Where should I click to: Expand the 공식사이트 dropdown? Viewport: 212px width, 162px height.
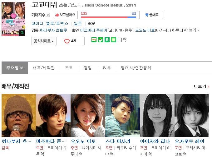[x=43, y=41]
